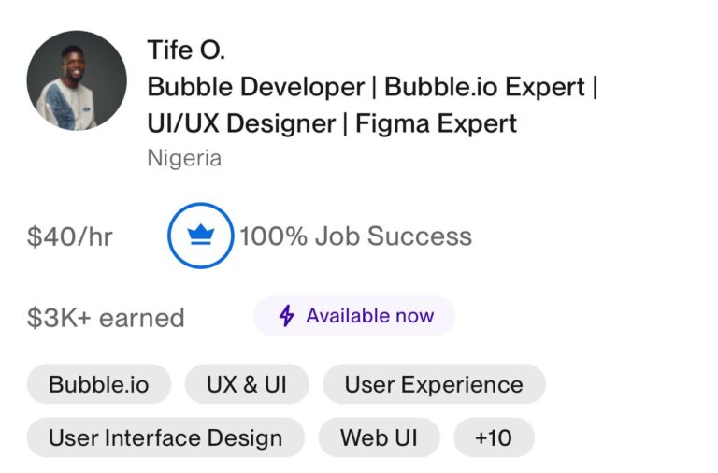
Task: Select the User Interface Design skill tag
Action: pyautogui.click(x=165, y=437)
